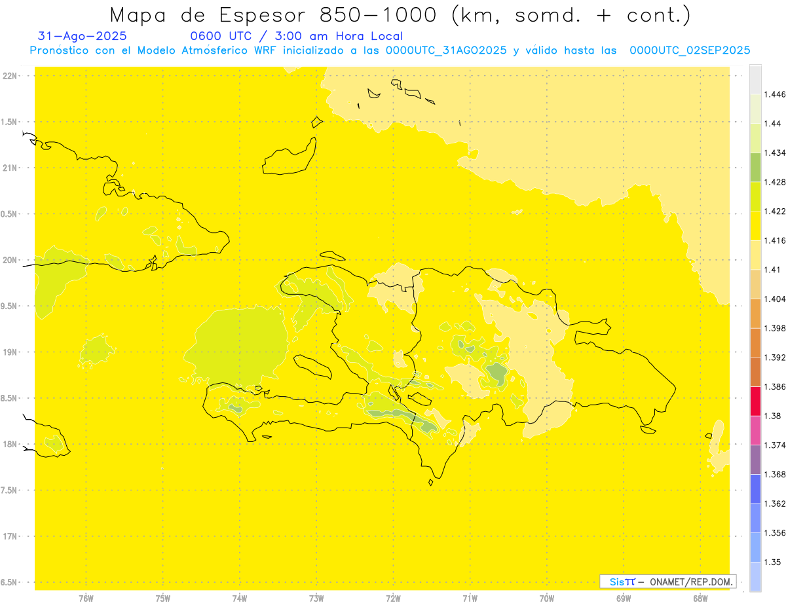Click the legend value '1.392'
786x607 pixels.
(x=775, y=358)
